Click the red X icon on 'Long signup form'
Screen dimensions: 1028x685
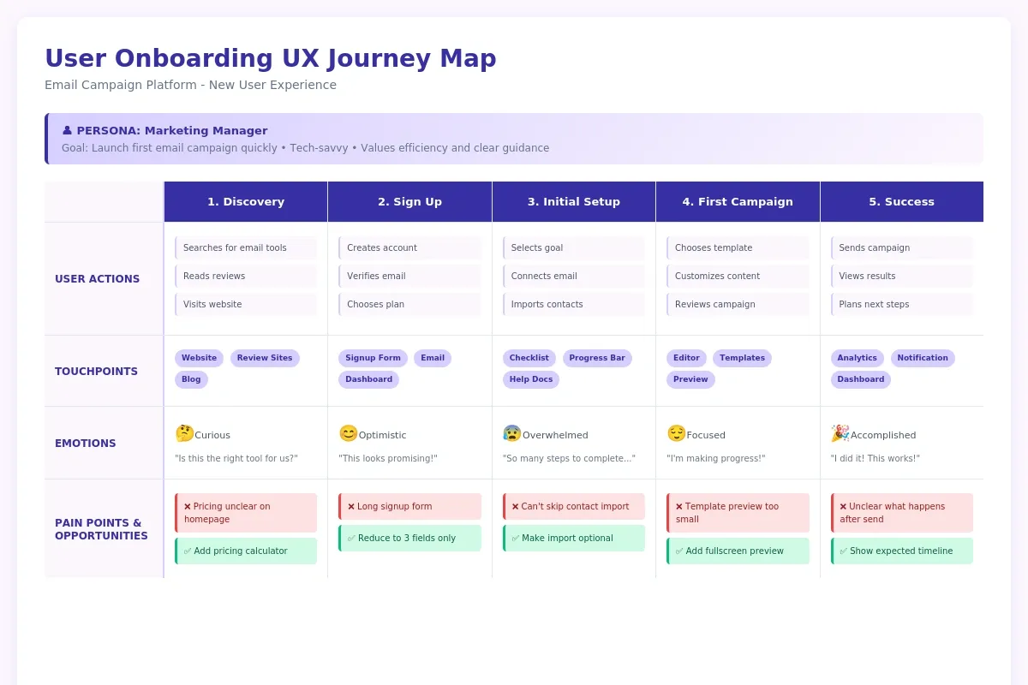pyautogui.click(x=350, y=506)
